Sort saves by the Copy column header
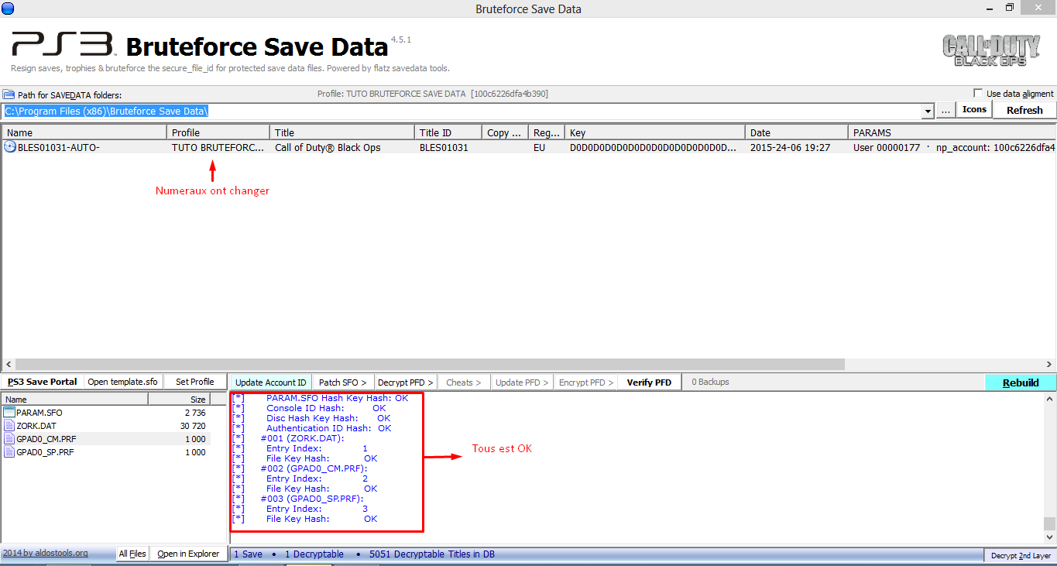1057x566 pixels. point(505,132)
